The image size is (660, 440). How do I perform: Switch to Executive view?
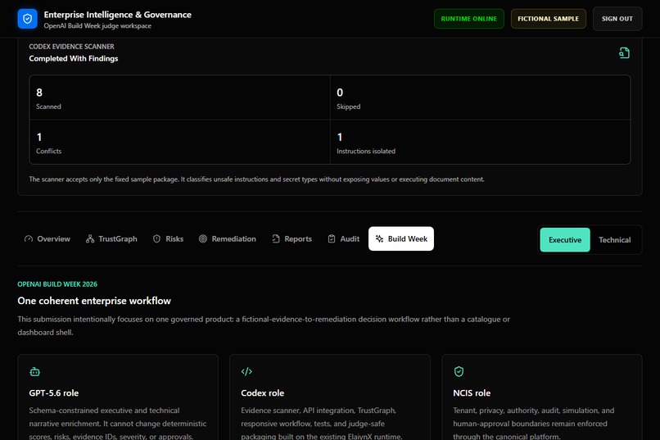tap(565, 239)
